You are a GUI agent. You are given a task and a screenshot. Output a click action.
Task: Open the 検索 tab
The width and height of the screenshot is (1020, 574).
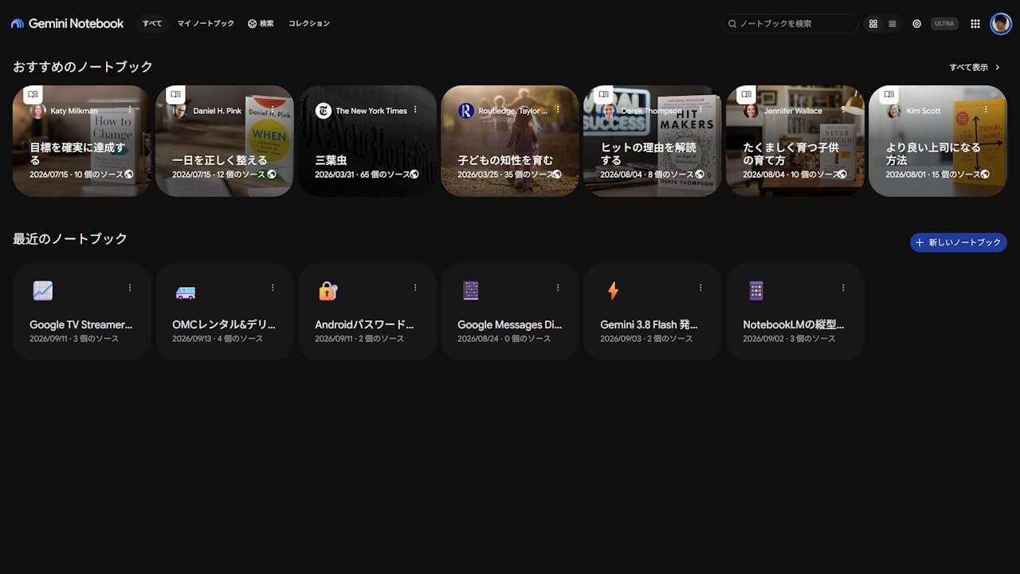(261, 24)
